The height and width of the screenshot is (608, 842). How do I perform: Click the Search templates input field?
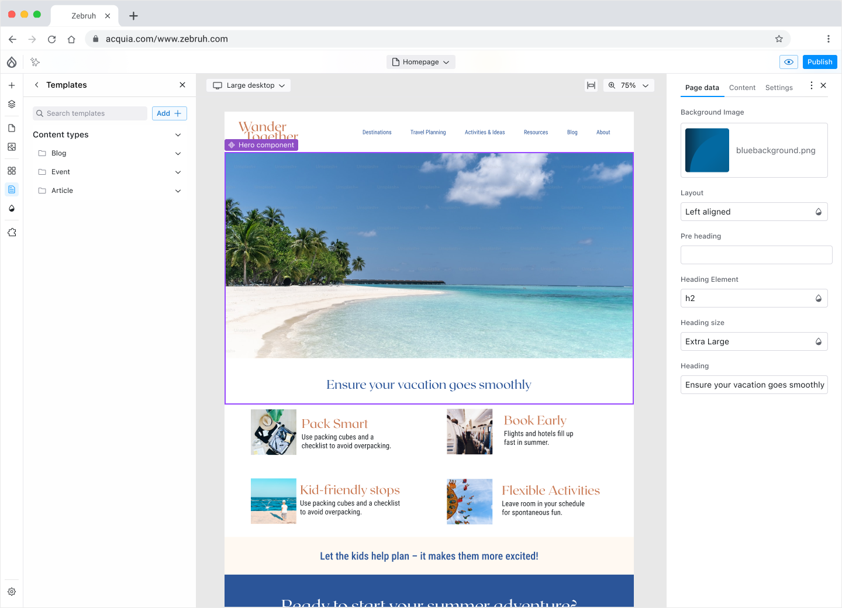tap(91, 113)
